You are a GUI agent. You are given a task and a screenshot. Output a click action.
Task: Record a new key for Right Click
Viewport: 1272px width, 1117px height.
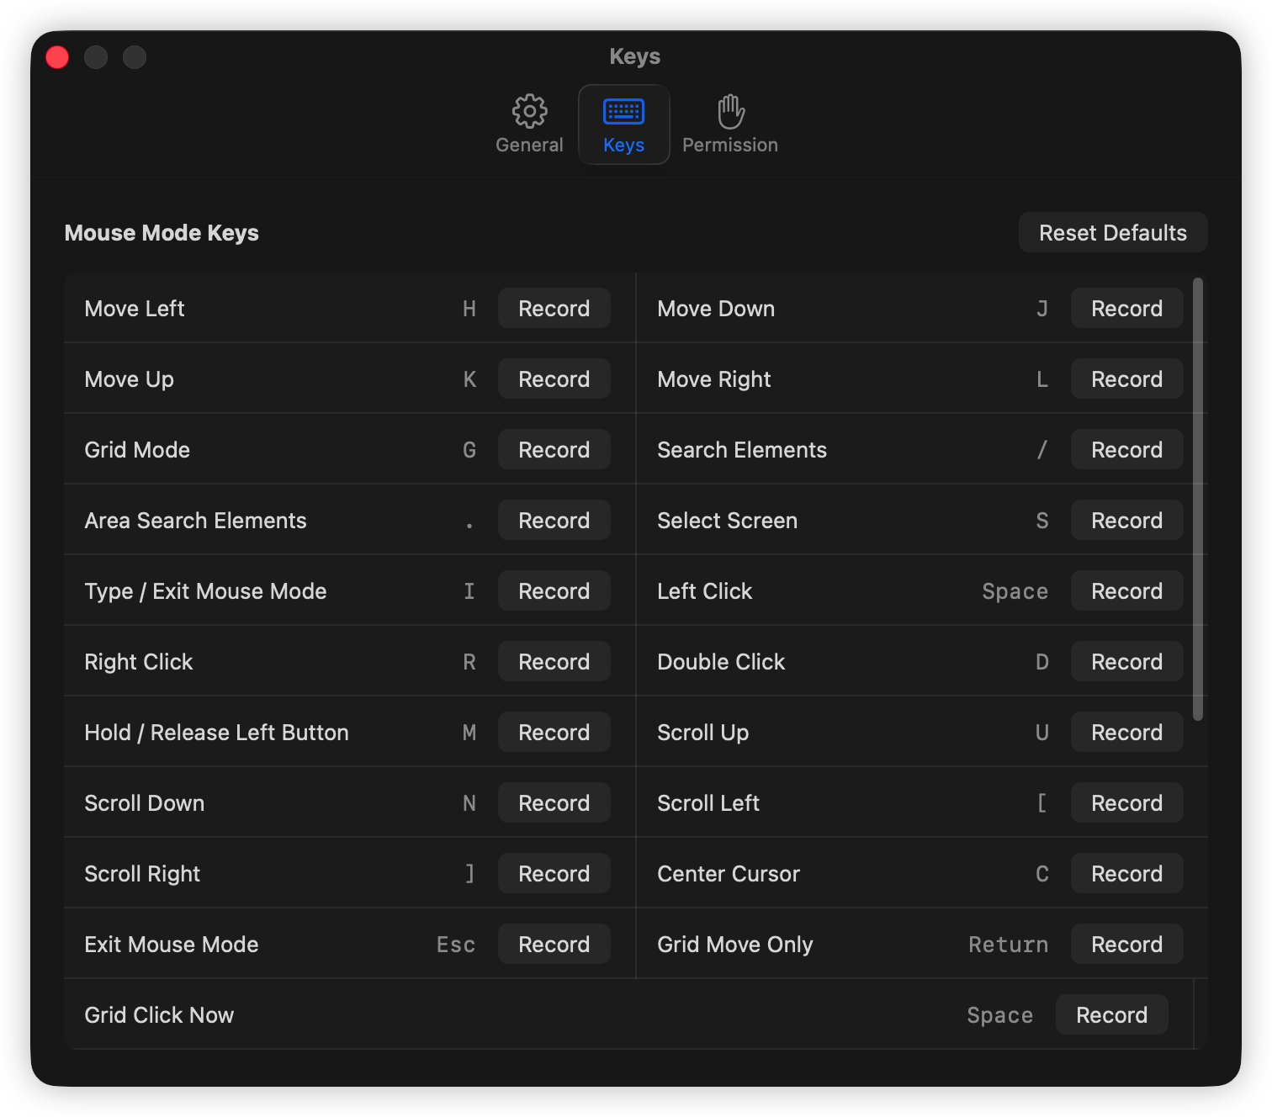554,662
